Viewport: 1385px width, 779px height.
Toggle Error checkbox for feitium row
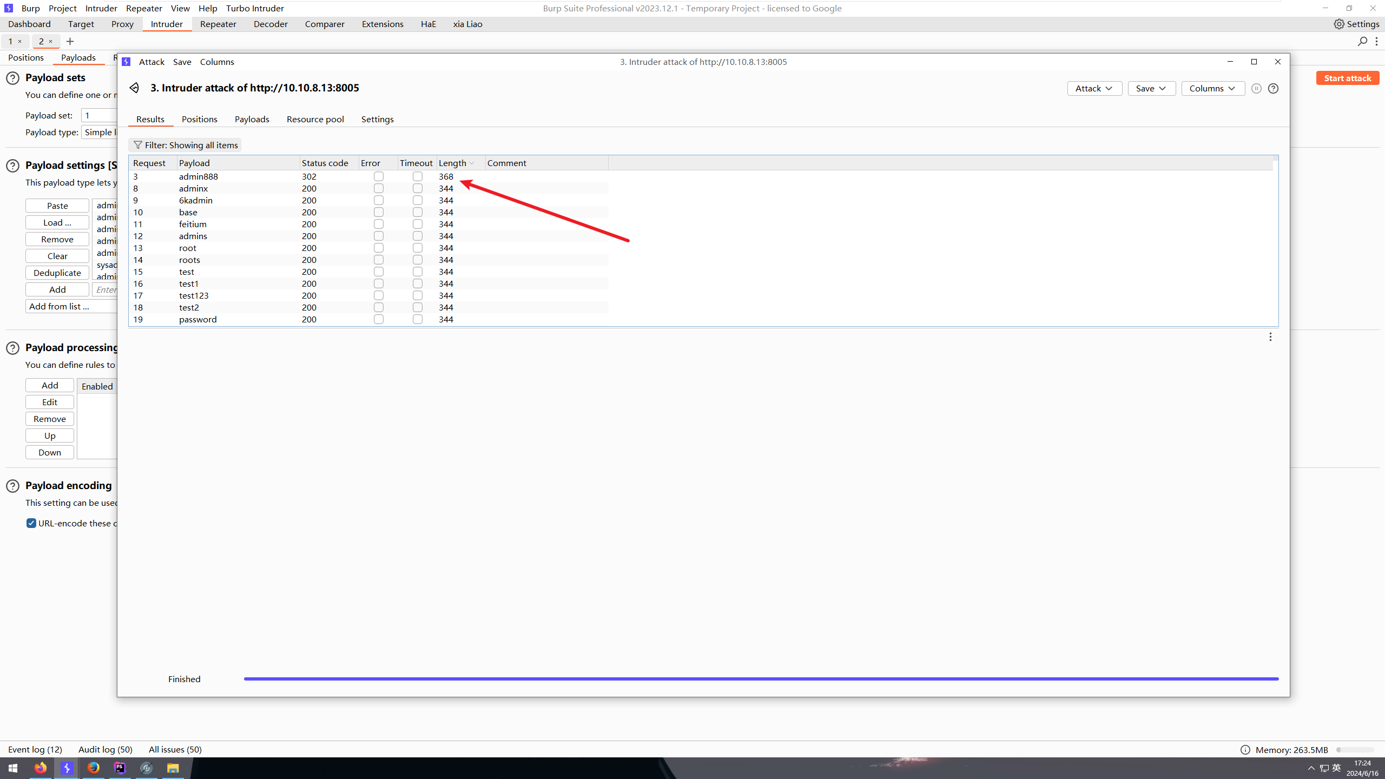pyautogui.click(x=379, y=224)
